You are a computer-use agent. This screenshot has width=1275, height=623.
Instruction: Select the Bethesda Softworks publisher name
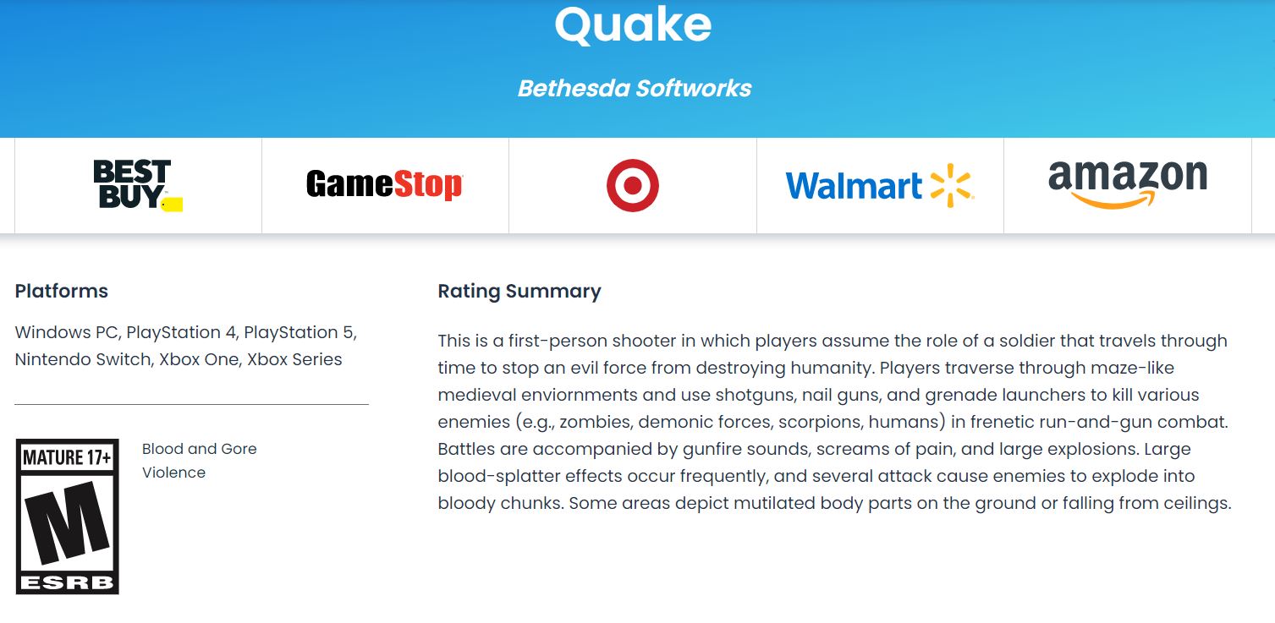[x=635, y=88]
